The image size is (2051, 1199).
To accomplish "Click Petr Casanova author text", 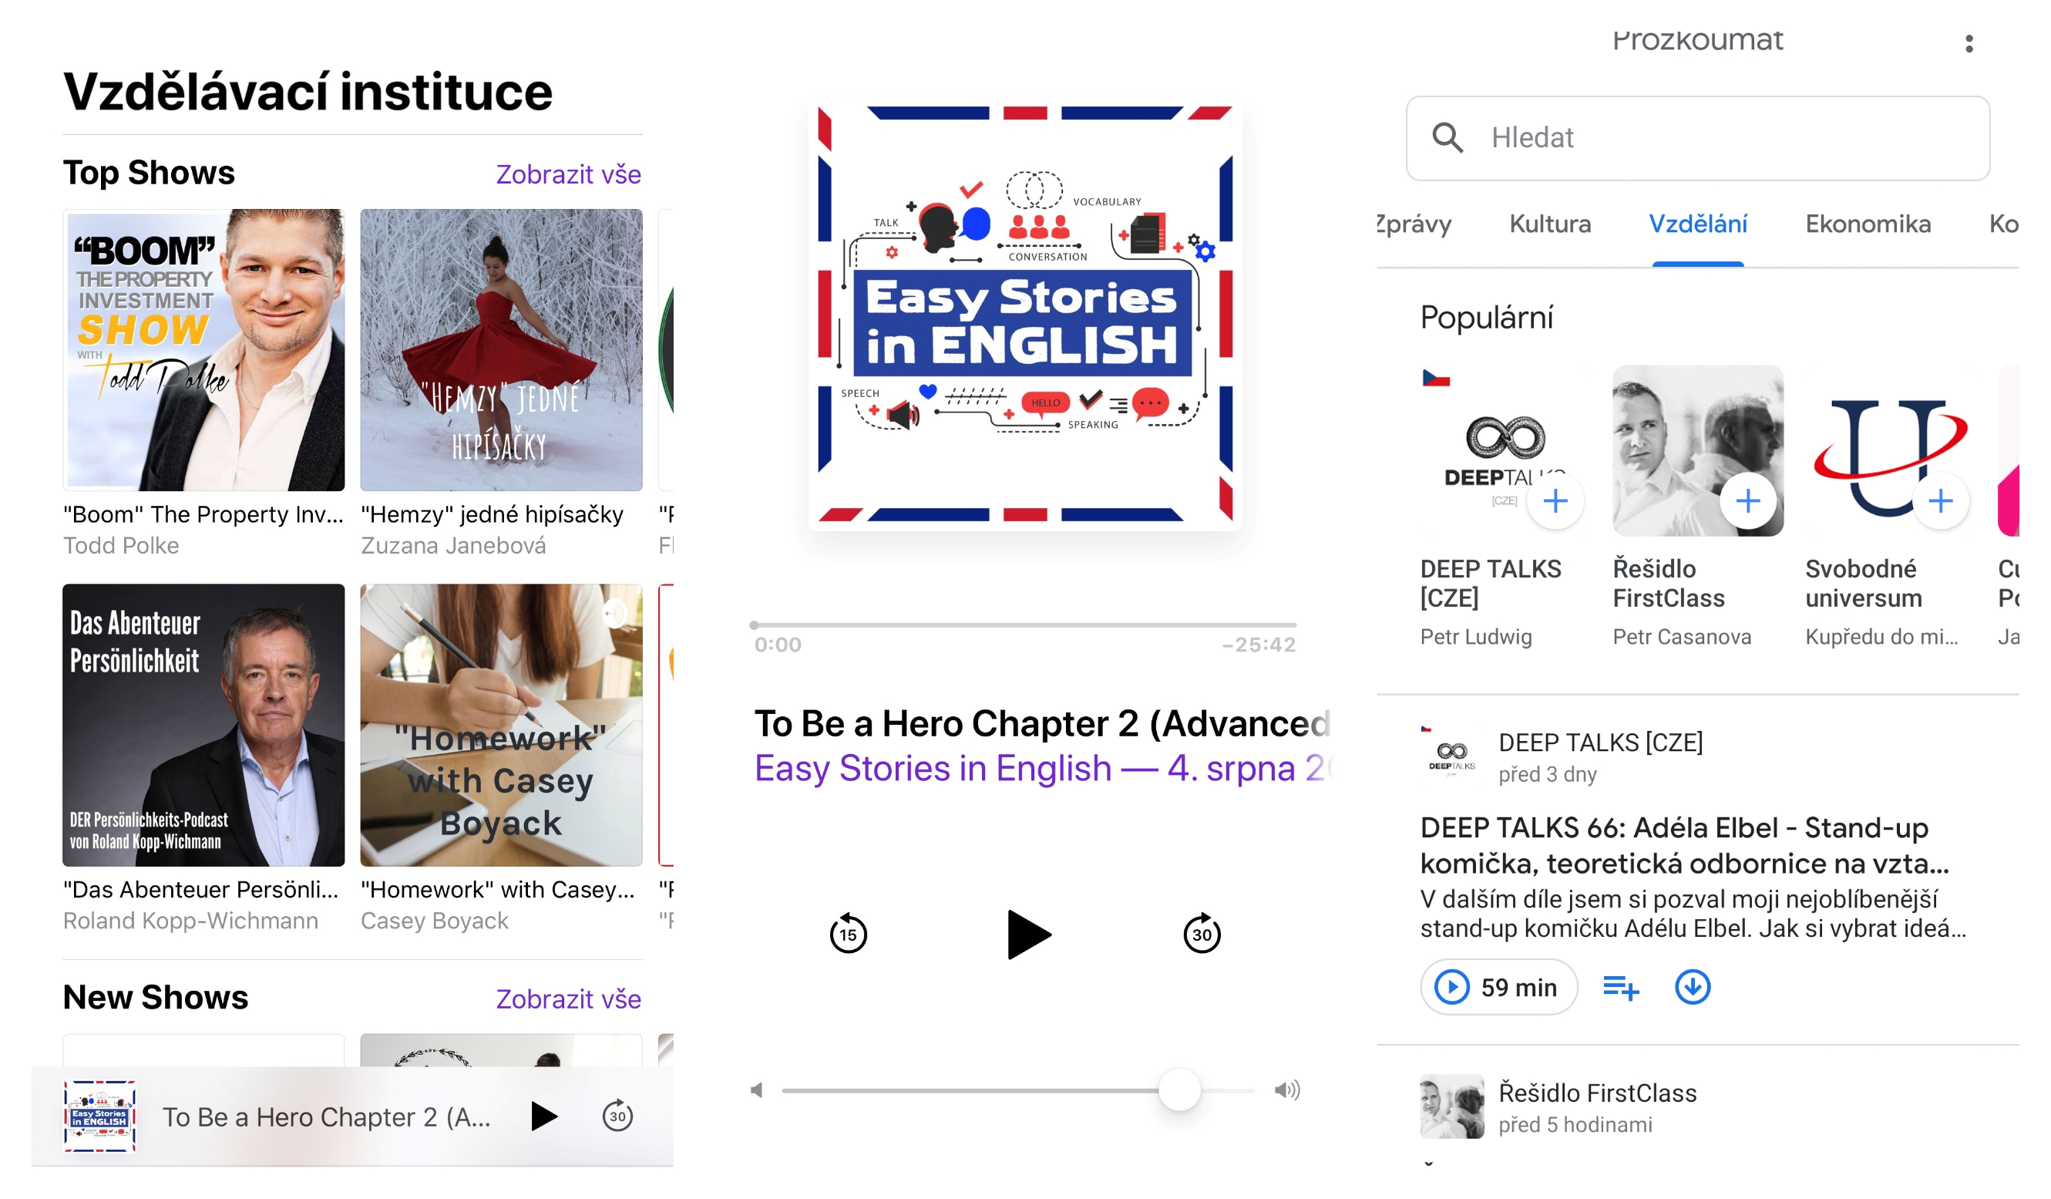I will (1682, 637).
